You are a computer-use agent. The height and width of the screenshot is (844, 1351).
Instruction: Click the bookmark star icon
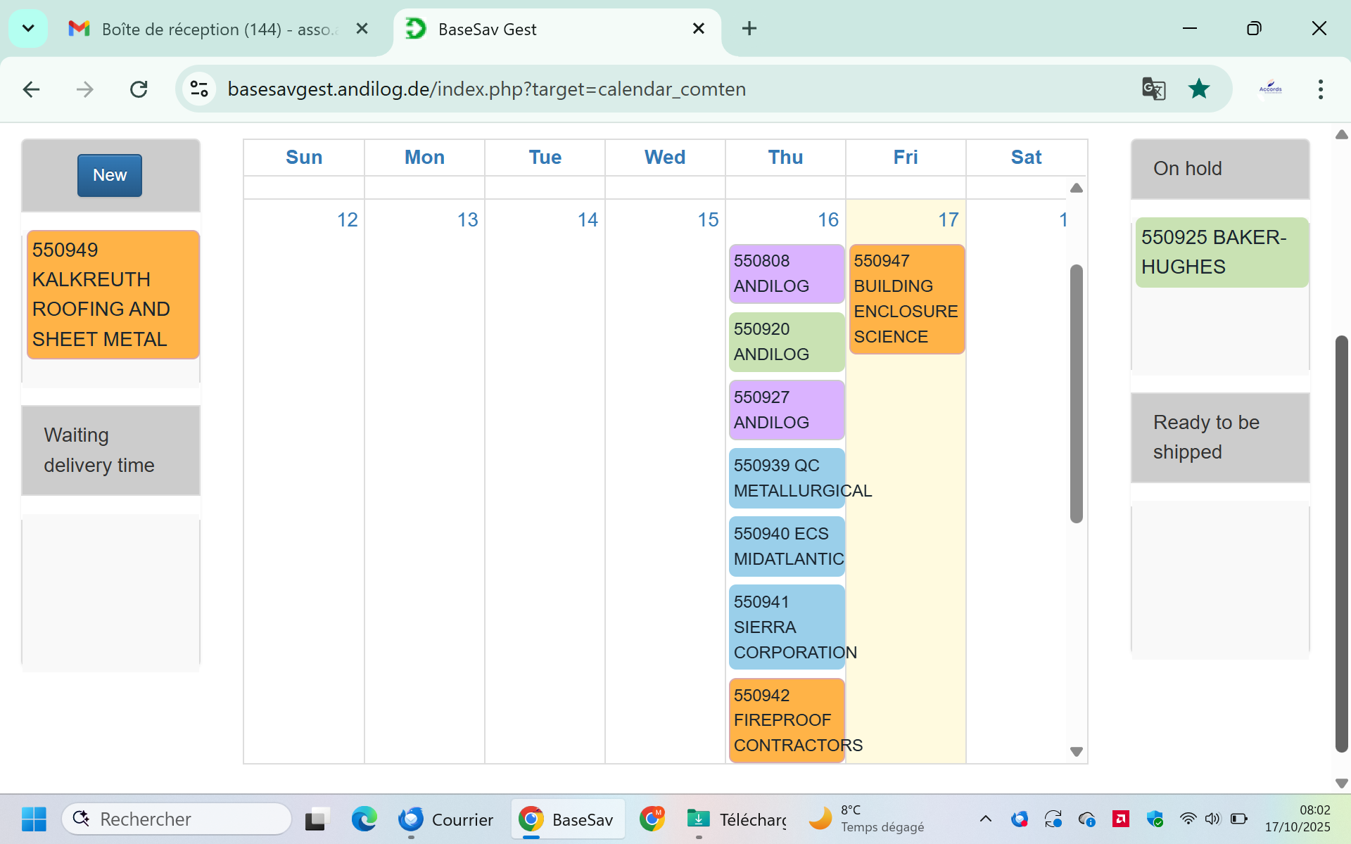coord(1198,89)
